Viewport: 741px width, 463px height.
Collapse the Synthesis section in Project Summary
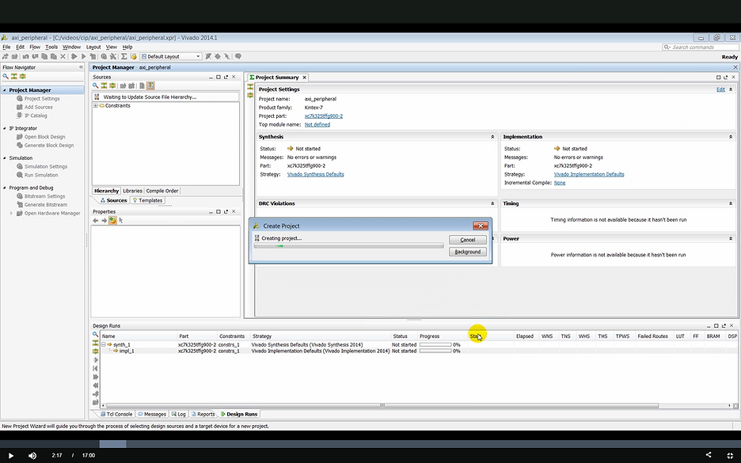pos(492,137)
